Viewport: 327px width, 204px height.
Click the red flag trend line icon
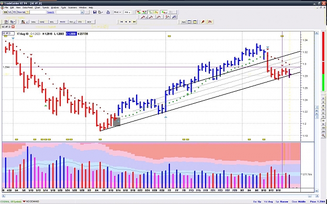(x=167, y=17)
